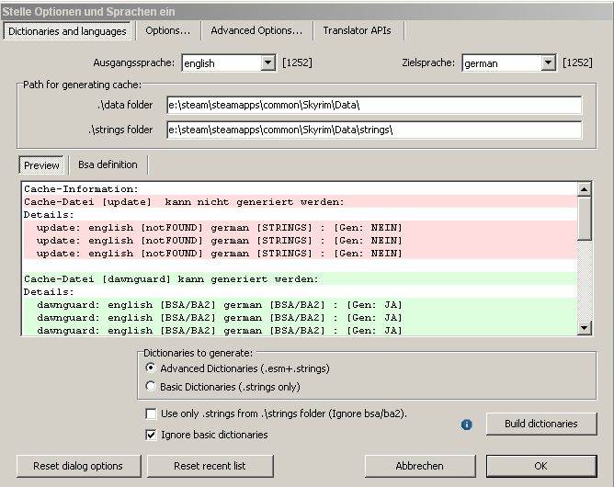Screen dimensions: 614x487
Task: Select the Preview tab
Action: (41, 165)
